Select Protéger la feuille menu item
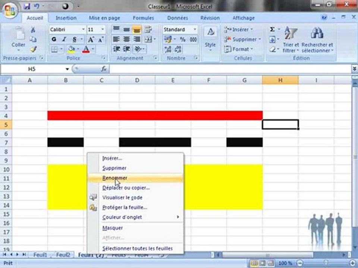Screen dimensions: 358x268 [x=135, y=207]
